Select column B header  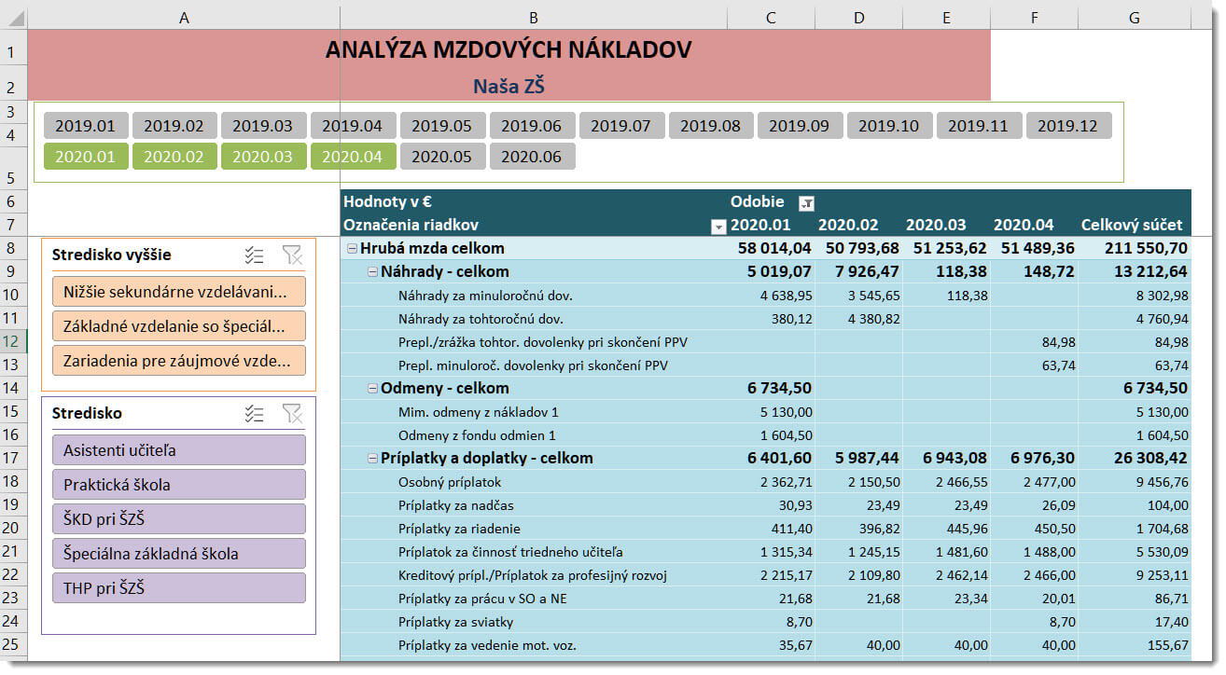click(533, 18)
